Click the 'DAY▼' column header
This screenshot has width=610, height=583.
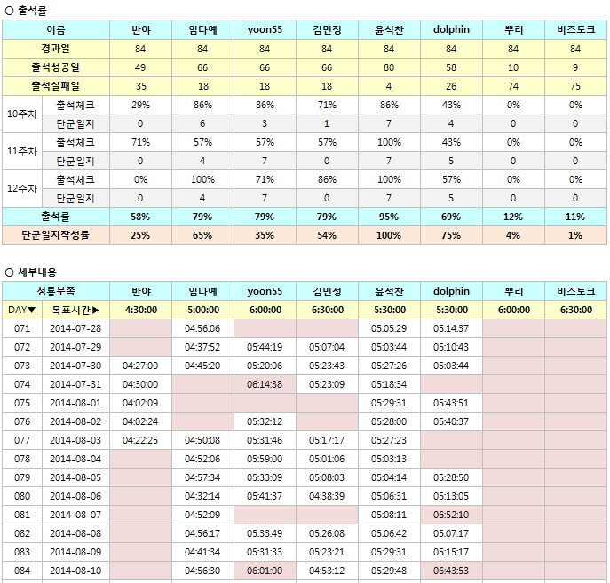[x=22, y=310]
